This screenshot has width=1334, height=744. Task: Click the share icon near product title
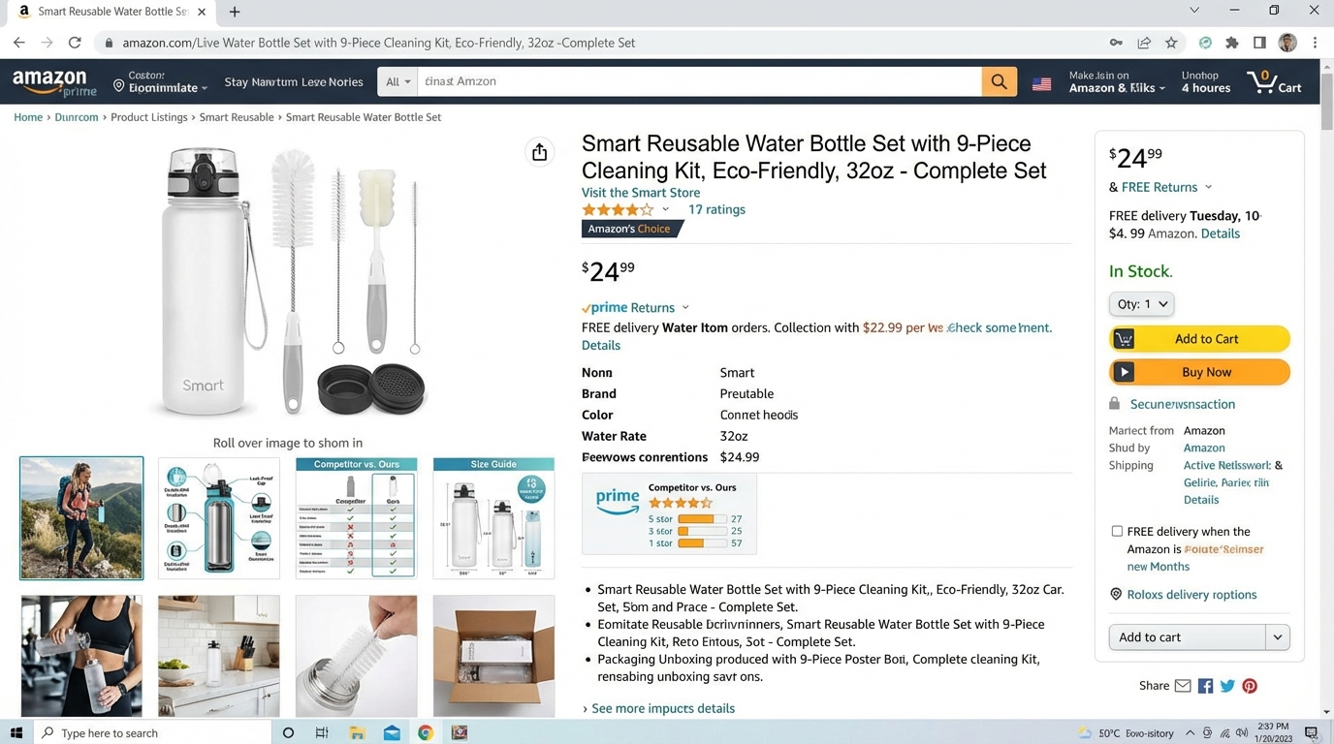(x=540, y=152)
